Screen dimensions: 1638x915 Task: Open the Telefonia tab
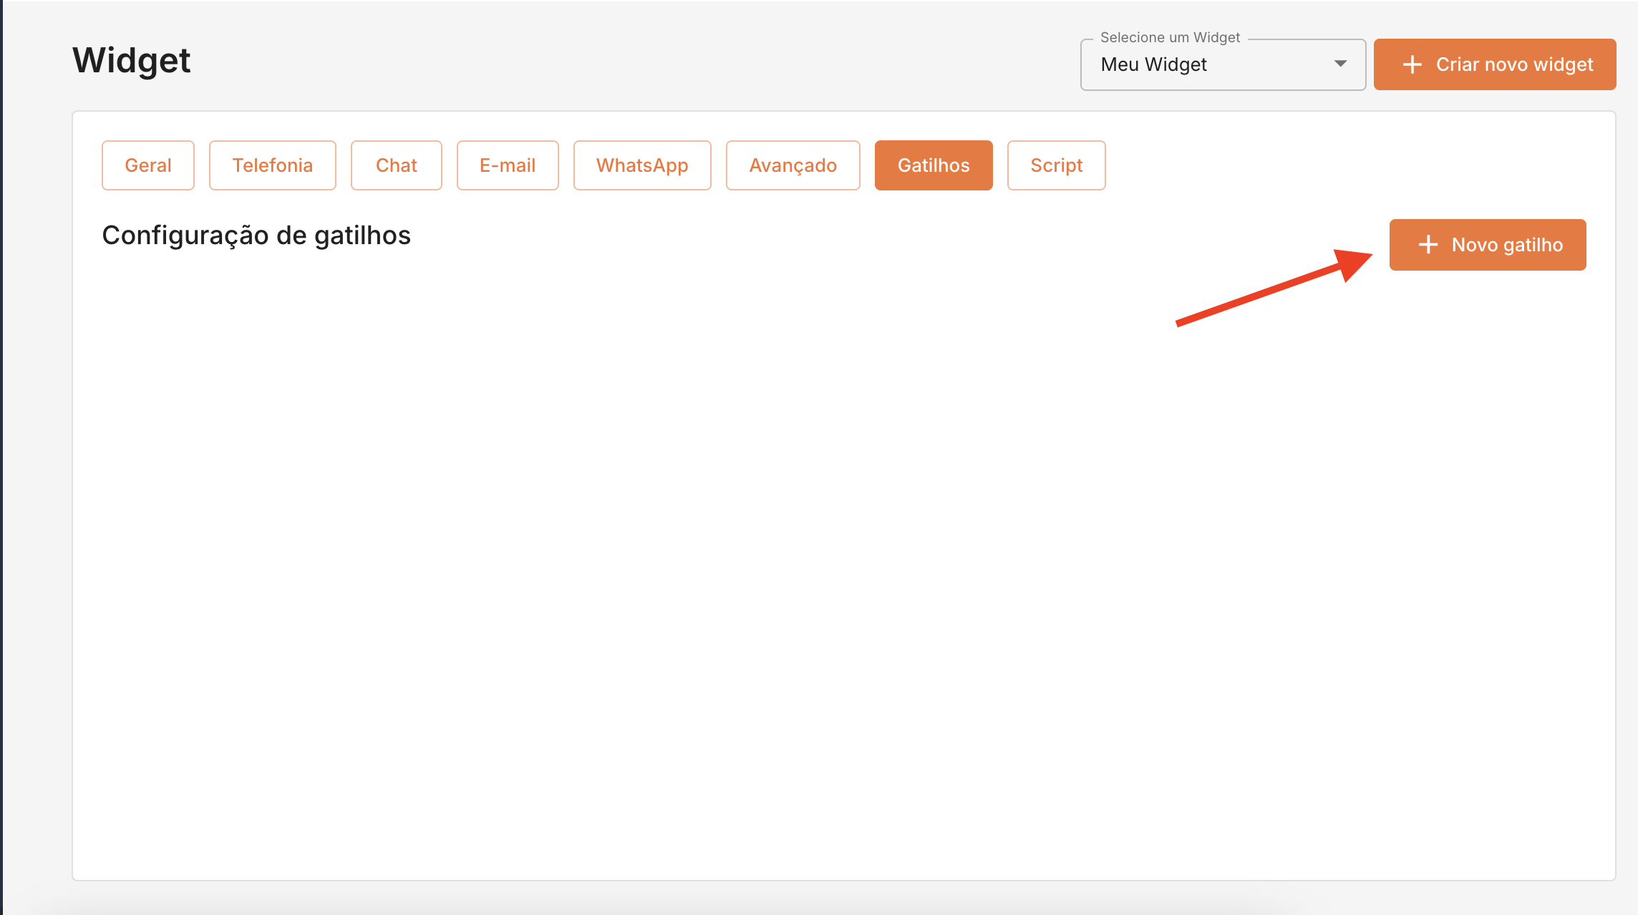pos(272,165)
